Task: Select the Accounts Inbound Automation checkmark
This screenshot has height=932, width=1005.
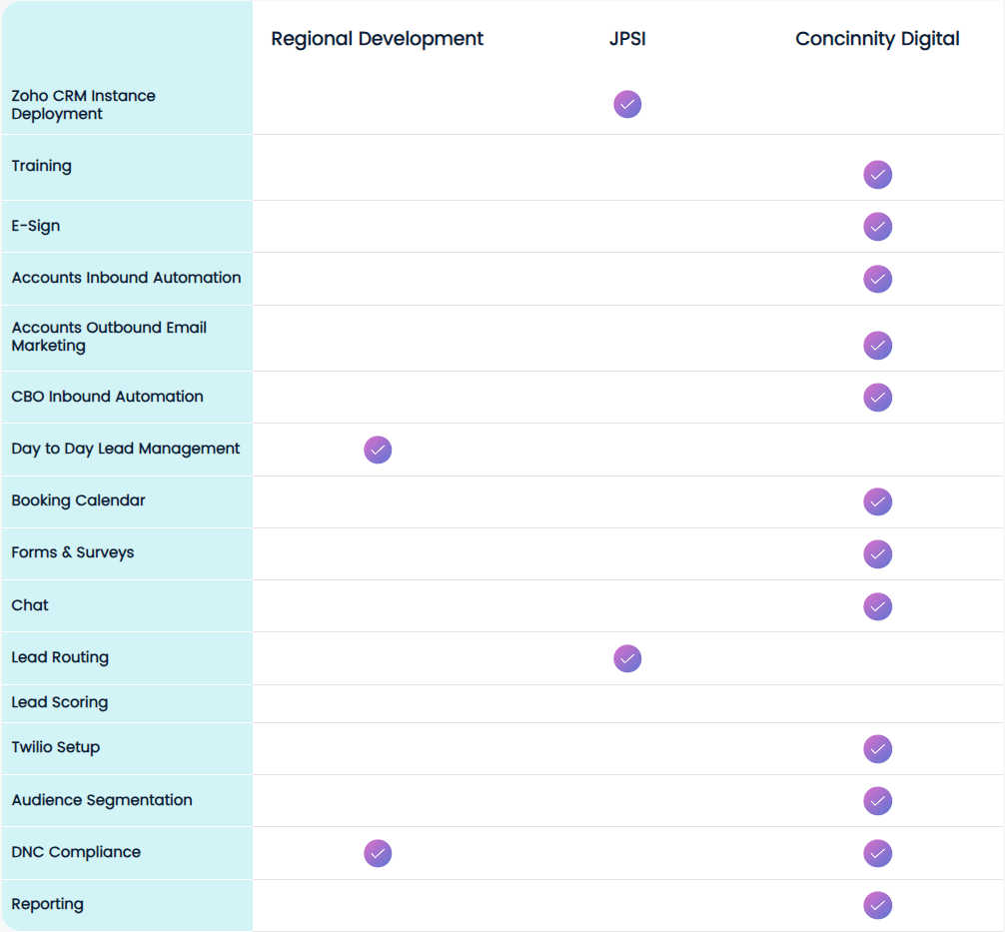Action: tap(877, 279)
